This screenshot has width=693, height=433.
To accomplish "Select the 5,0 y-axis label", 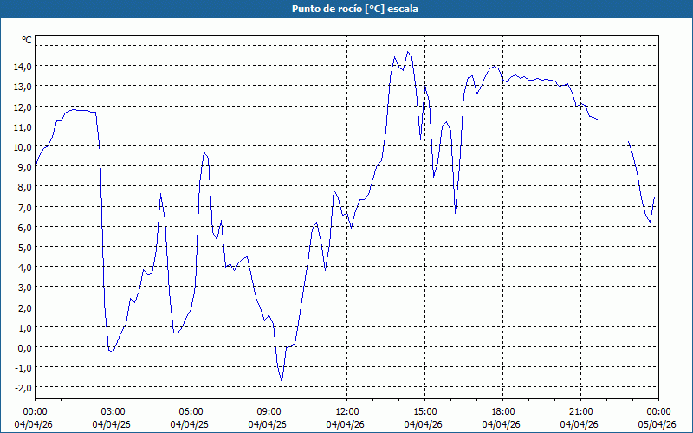I will tap(23, 247).
